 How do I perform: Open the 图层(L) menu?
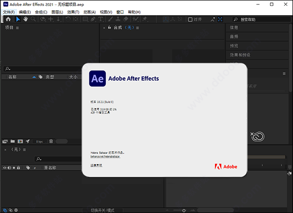[x=57, y=12]
